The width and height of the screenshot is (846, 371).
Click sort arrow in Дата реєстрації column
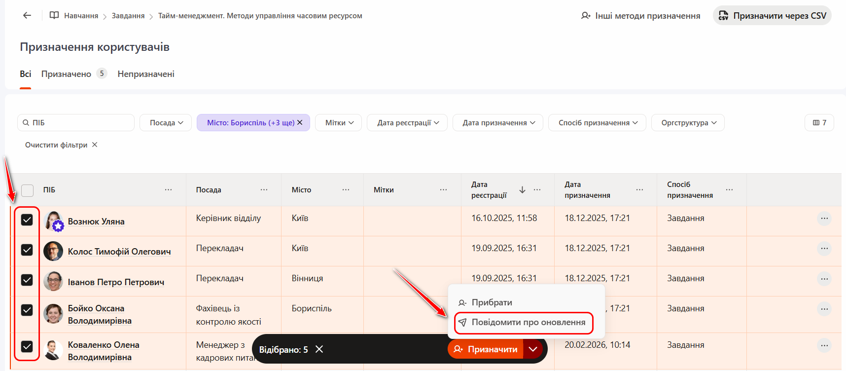tap(522, 190)
